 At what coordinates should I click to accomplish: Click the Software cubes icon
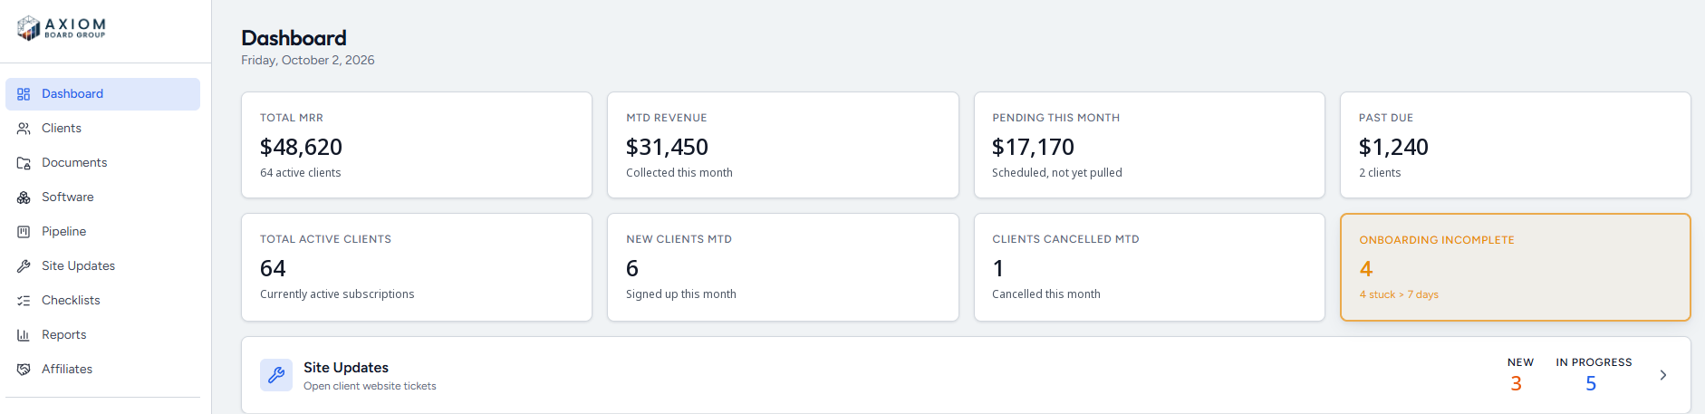[x=24, y=197]
